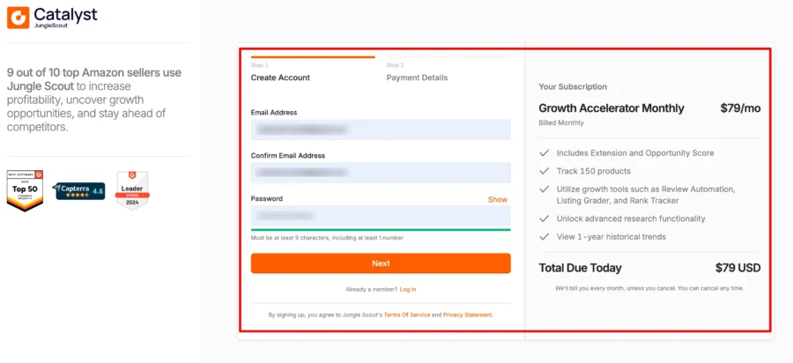Viewport: 793px width, 363px height.
Task: Open the Log in link
Action: (x=408, y=289)
